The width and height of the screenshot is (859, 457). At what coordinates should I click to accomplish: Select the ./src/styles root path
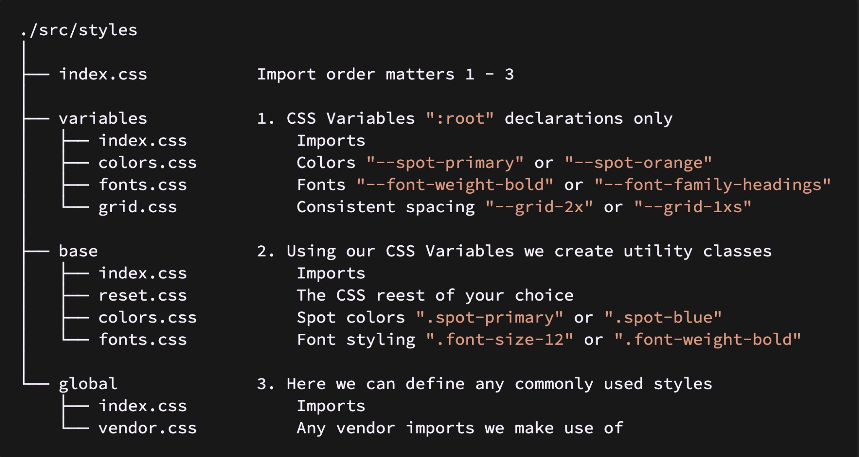click(79, 30)
